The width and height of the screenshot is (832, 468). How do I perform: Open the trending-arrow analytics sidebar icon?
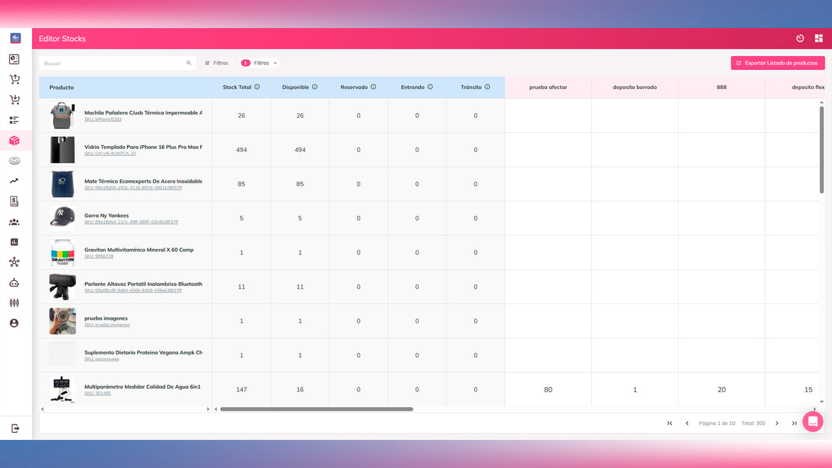[14, 181]
